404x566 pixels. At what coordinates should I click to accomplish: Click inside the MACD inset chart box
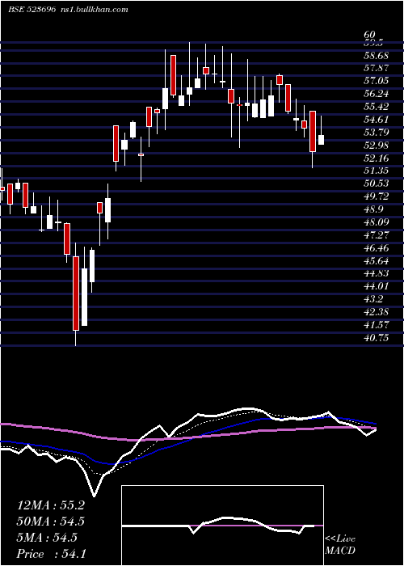222,526
